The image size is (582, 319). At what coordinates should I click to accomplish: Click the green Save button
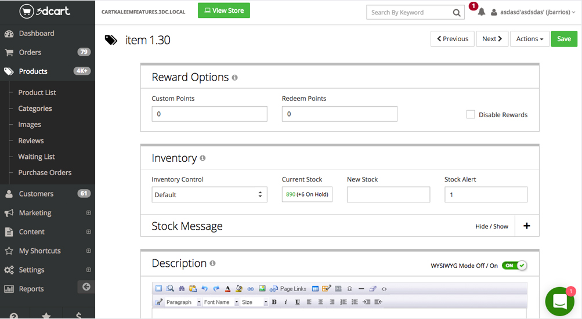pyautogui.click(x=563, y=39)
